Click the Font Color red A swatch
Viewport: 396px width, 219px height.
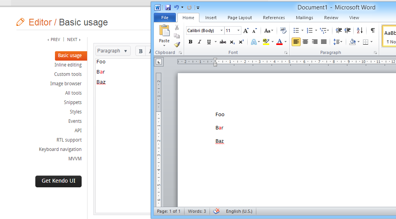[279, 42]
